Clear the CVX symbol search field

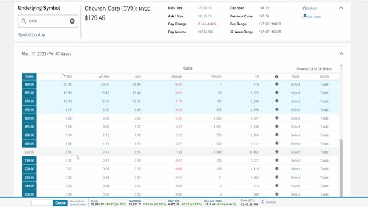pos(72,21)
